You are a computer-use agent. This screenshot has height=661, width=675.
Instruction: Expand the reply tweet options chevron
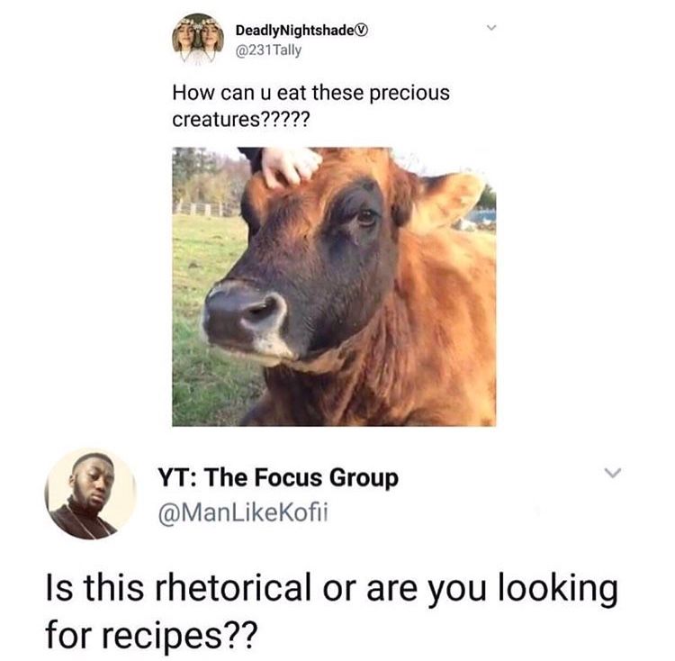click(613, 472)
